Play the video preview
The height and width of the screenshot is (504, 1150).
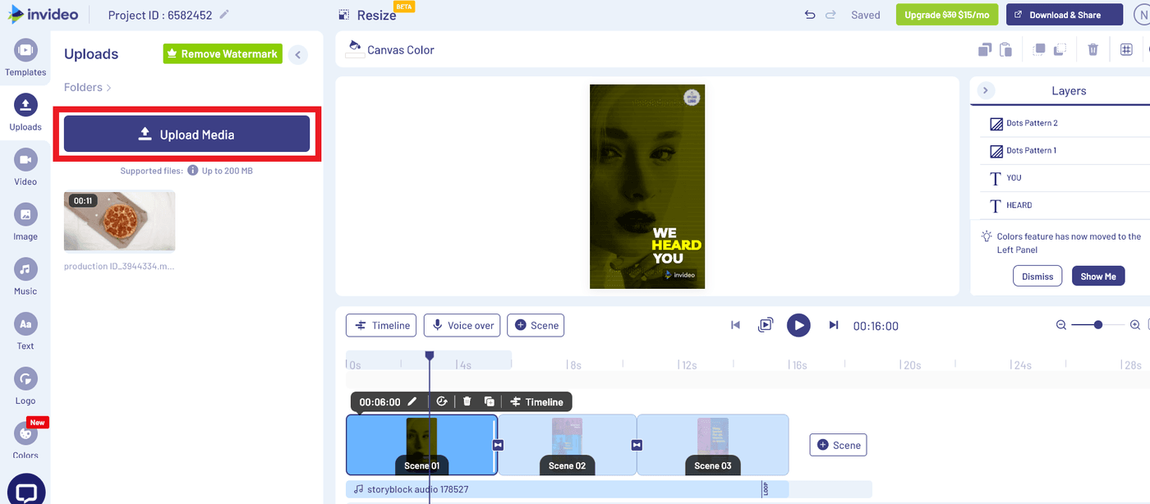coord(798,325)
